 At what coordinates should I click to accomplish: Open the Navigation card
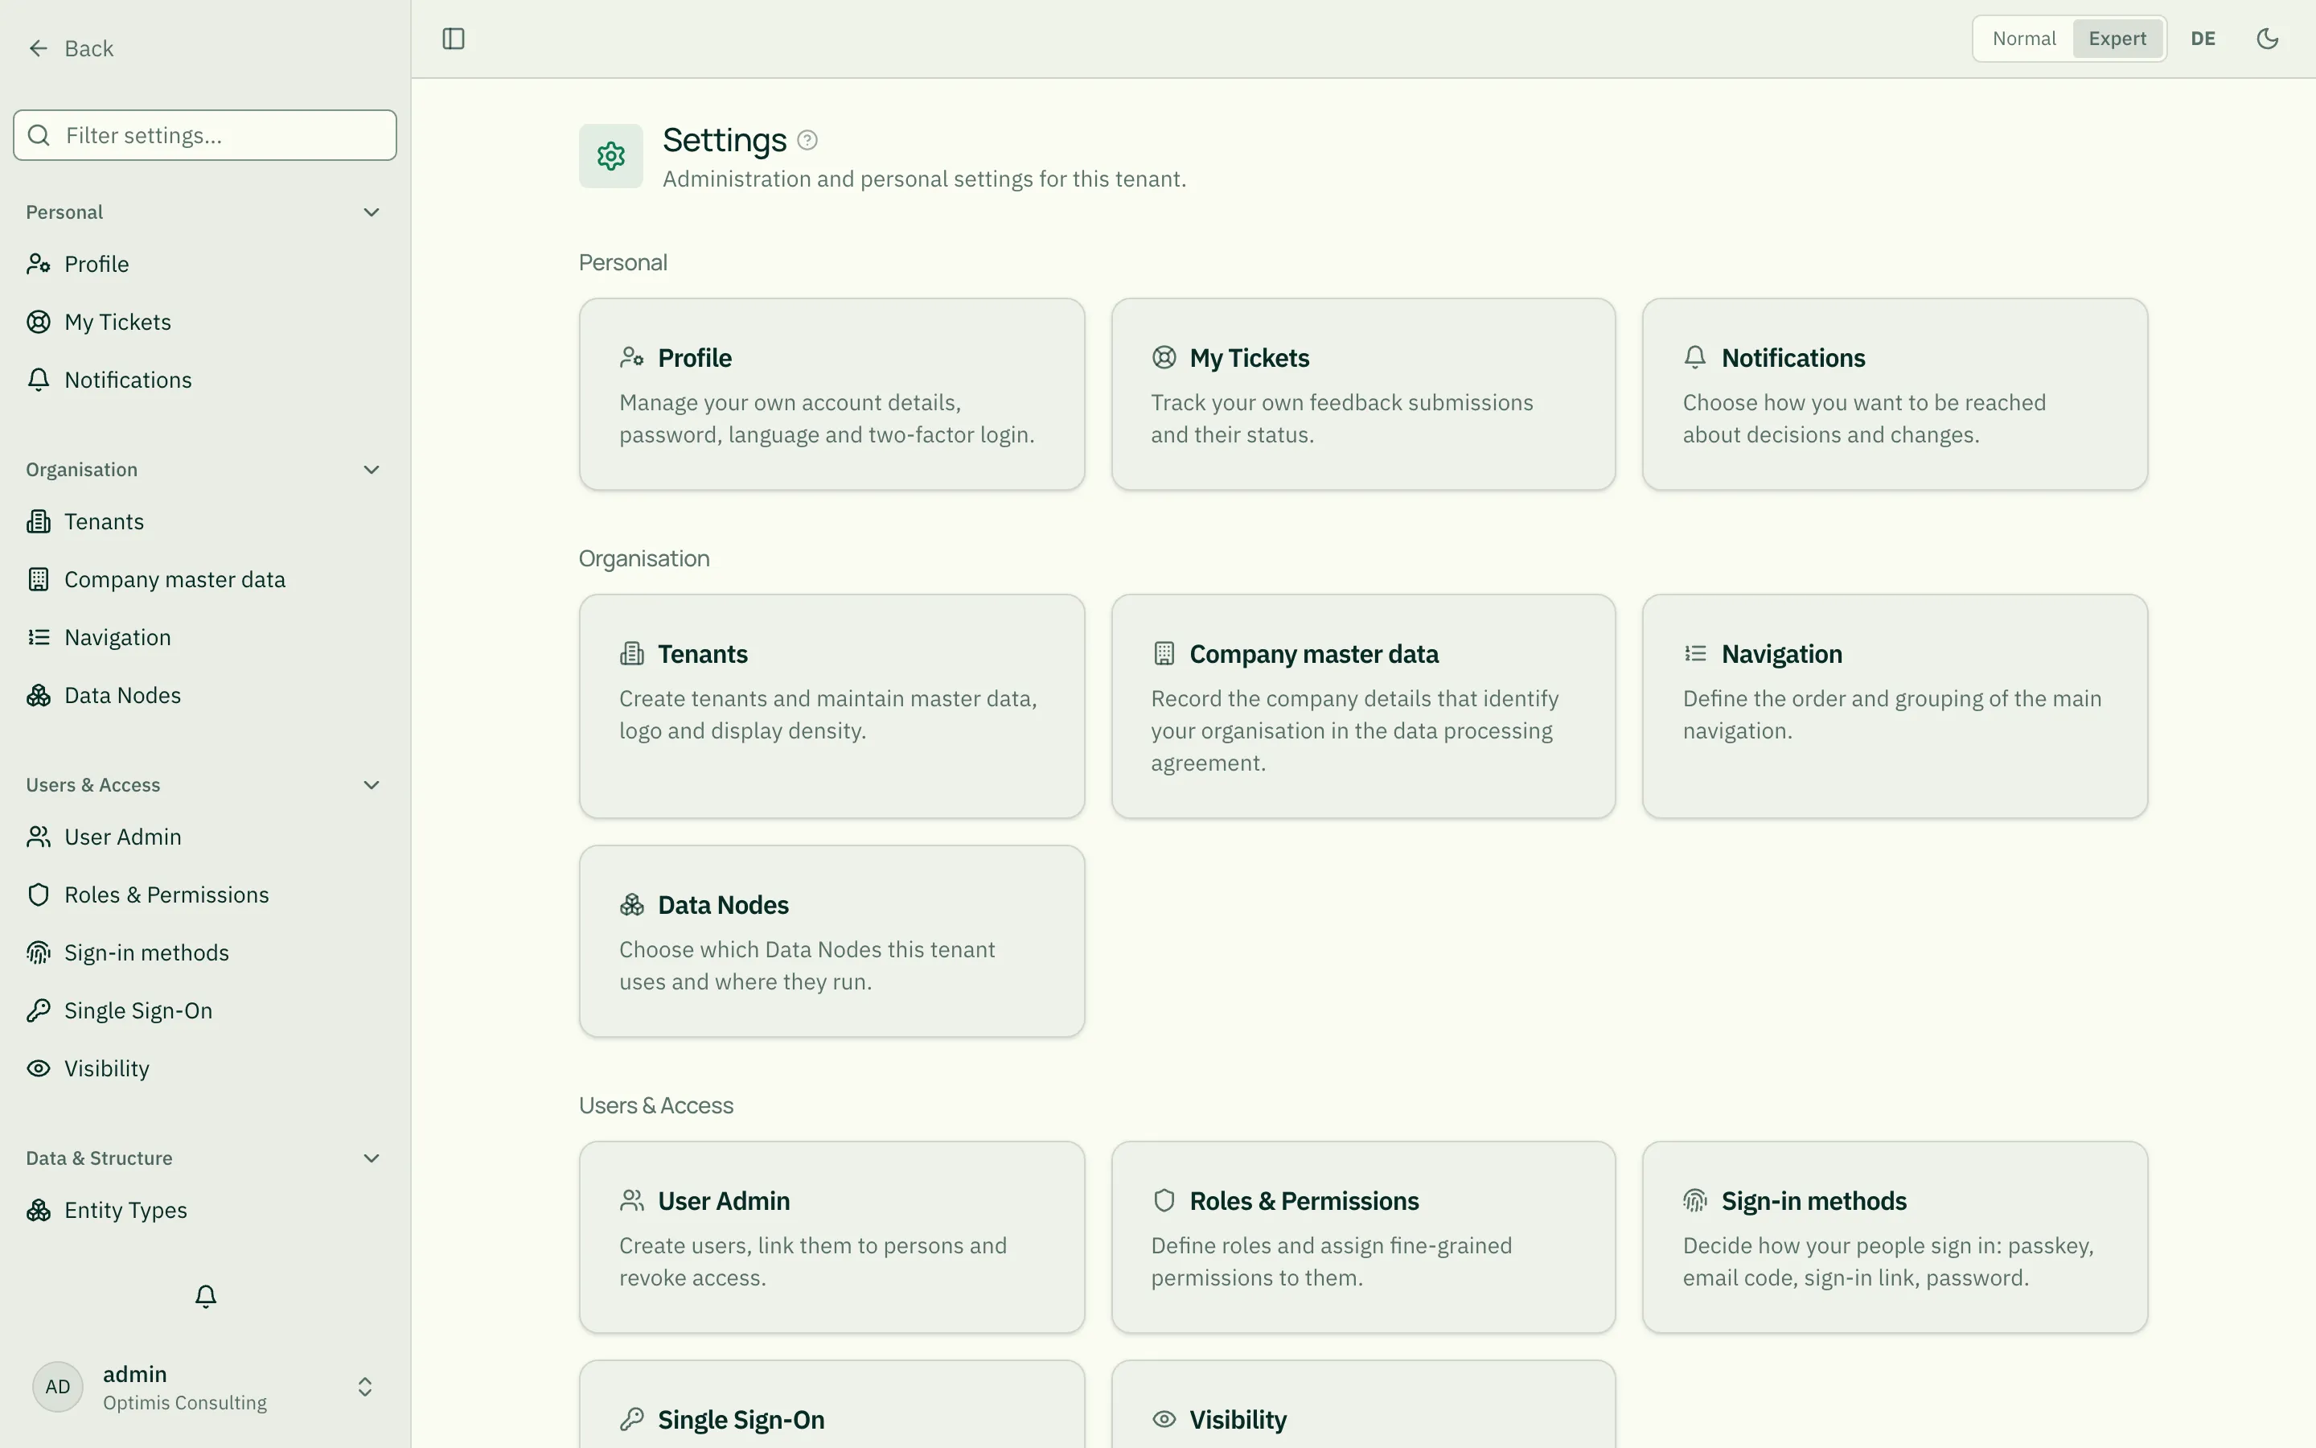[x=1895, y=705]
